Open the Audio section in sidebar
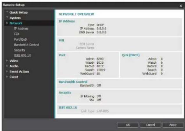 tap(14, 66)
